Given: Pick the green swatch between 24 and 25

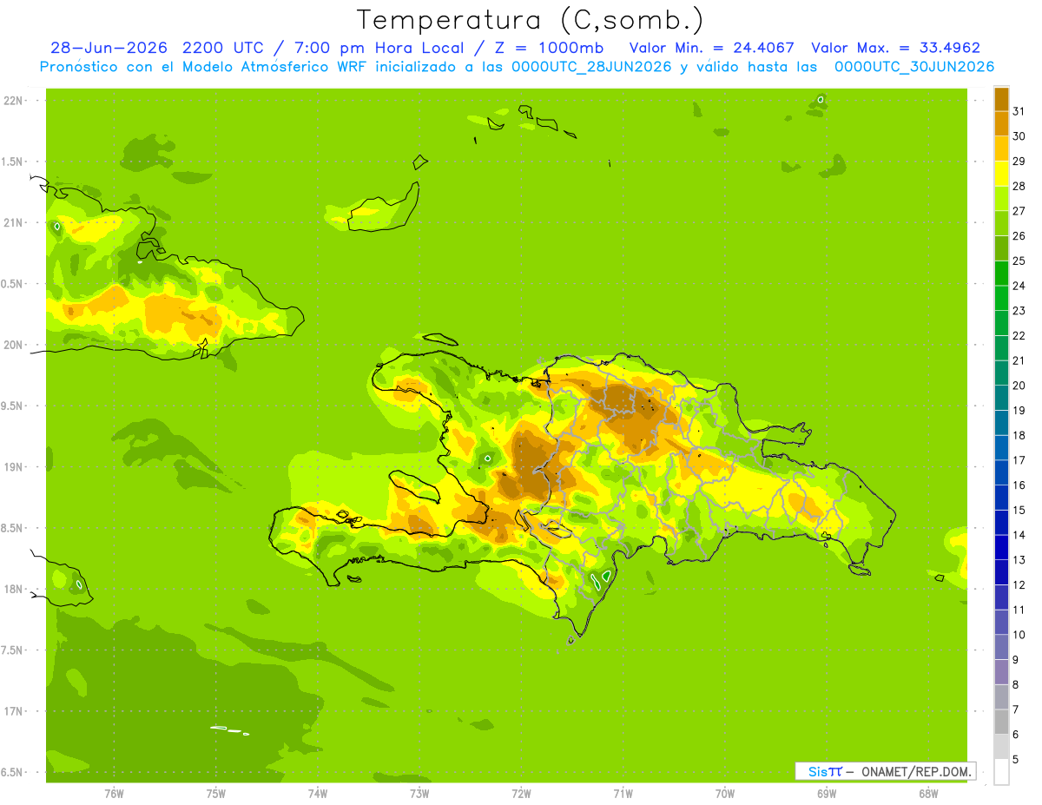Looking at the screenshot, I should click(x=1001, y=274).
